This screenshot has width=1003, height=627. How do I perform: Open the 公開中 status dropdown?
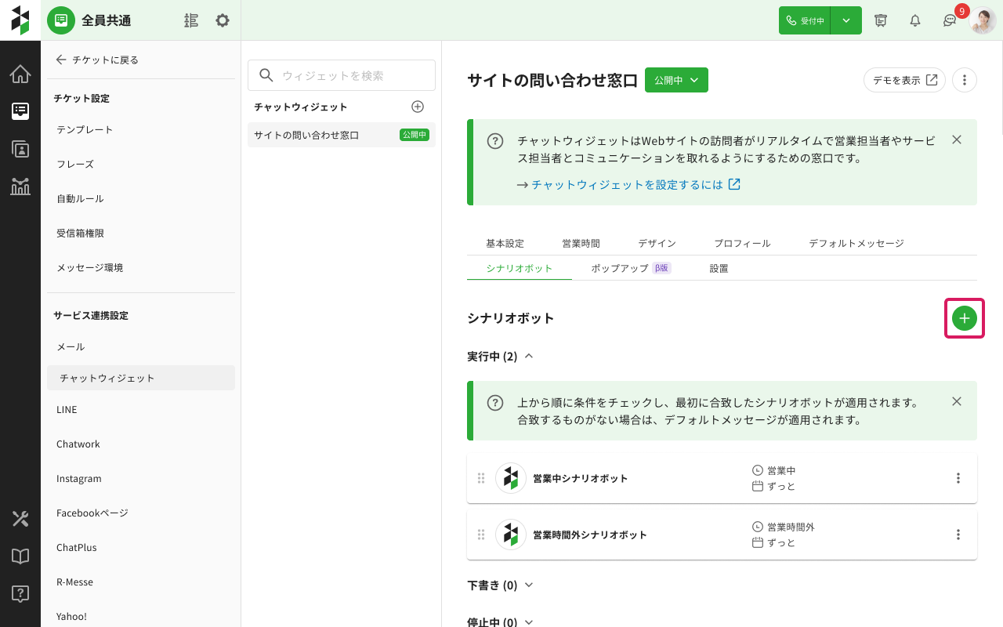(x=676, y=80)
